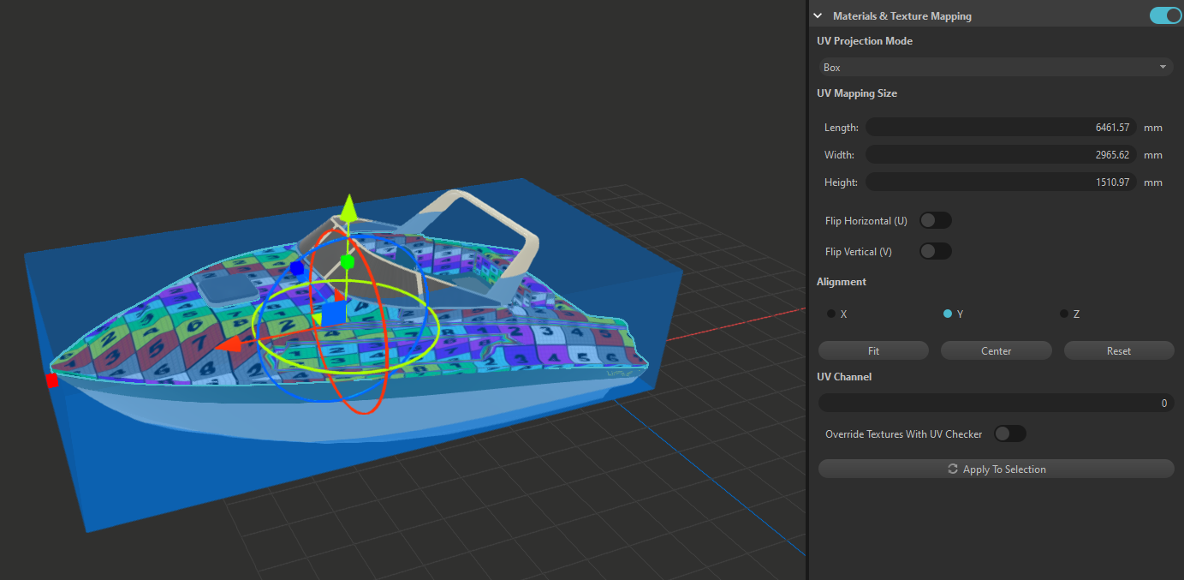The width and height of the screenshot is (1184, 580).
Task: Click the green scale handle cube
Action: (x=347, y=261)
